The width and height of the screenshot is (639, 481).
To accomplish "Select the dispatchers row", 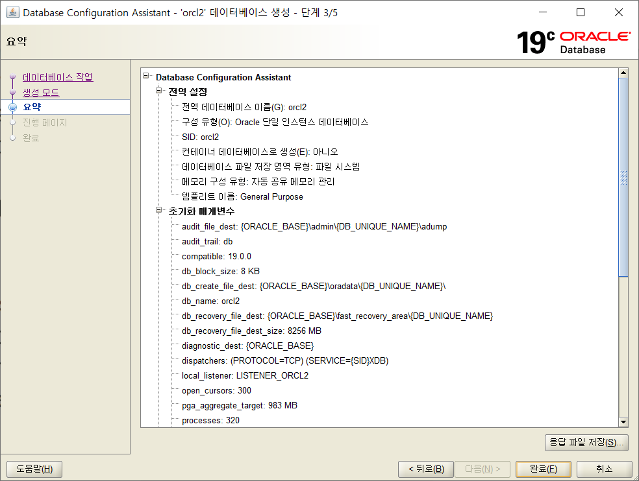I will (285, 361).
